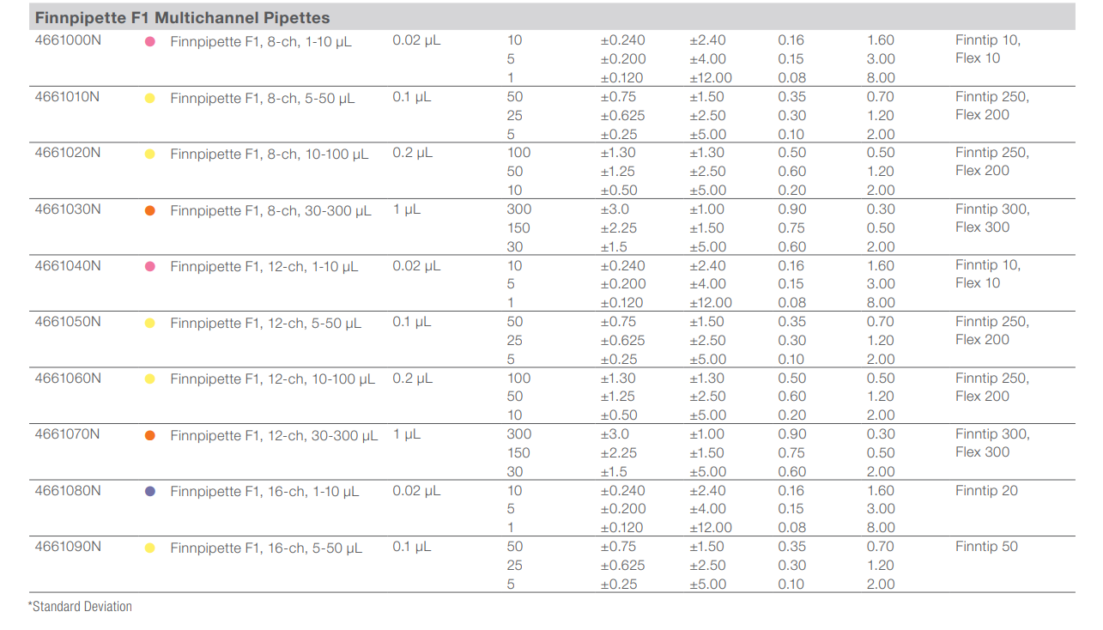Screen dimensions: 1103x630
Task: Click the yellow dot for 4661060N
Action: 150,379
